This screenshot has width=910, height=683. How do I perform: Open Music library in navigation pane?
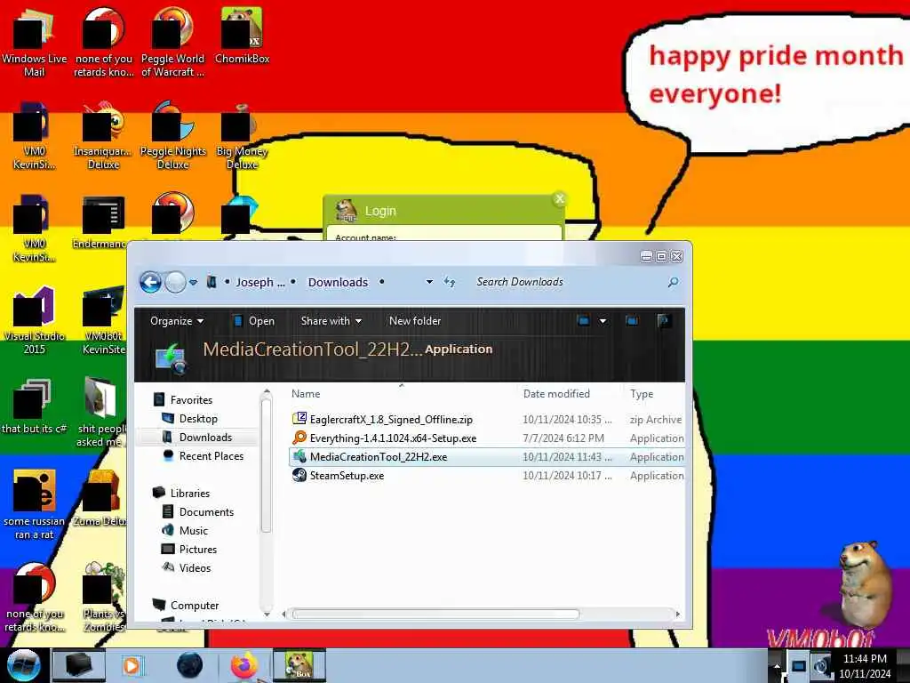pos(193,530)
